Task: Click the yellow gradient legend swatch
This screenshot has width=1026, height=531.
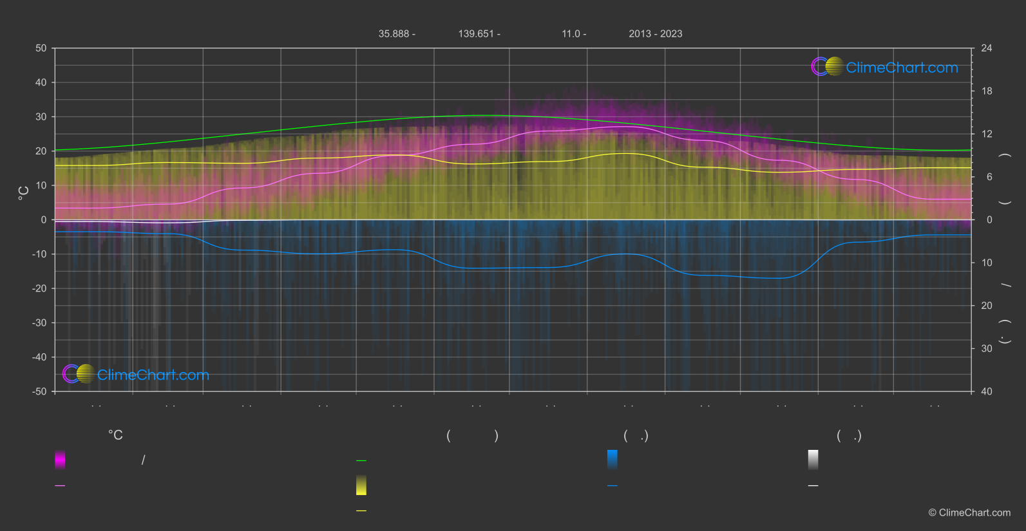Action: 361,485
